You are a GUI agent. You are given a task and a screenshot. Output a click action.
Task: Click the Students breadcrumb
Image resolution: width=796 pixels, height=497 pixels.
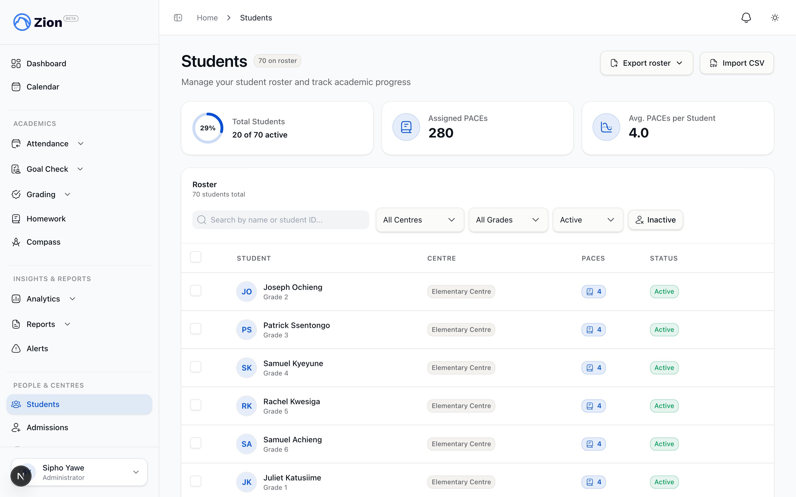point(256,18)
